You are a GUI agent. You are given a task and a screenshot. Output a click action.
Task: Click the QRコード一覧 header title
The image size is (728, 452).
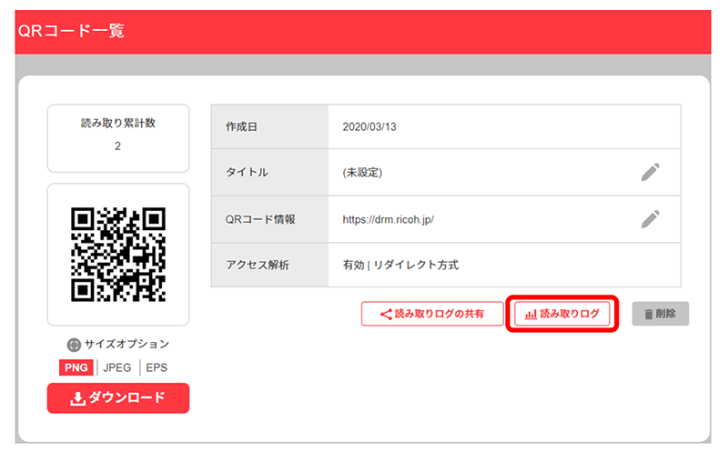[x=71, y=31]
